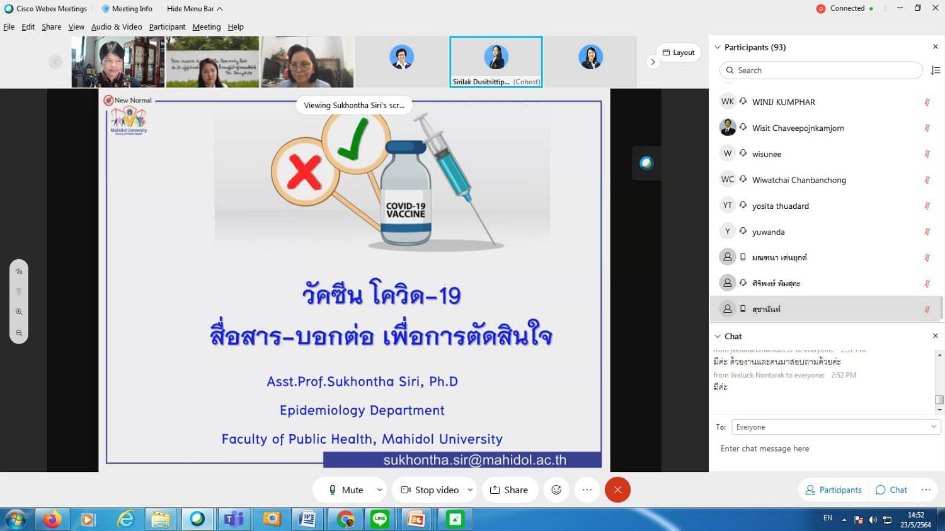
Task: Select participant yosita thuadard
Action: click(x=825, y=205)
